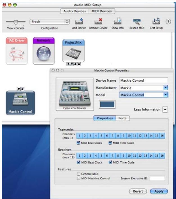Enable the General MIDI checkbox

[79, 174]
